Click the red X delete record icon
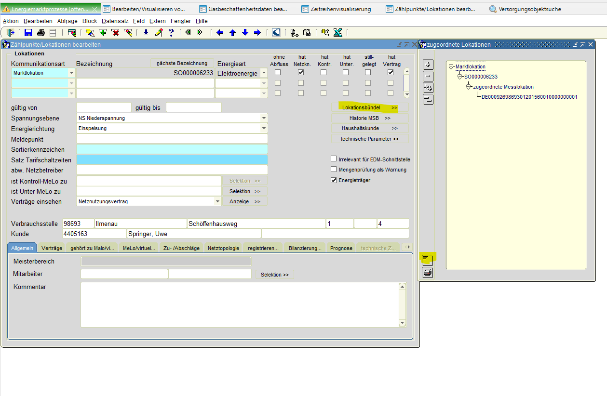The height and width of the screenshot is (396, 607). point(115,33)
